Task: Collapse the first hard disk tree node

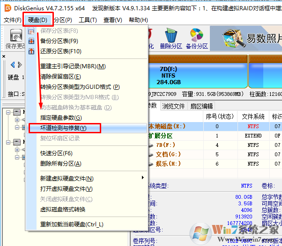Action: coord(8,113)
